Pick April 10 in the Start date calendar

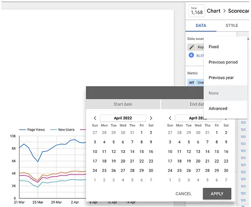tap(95, 151)
